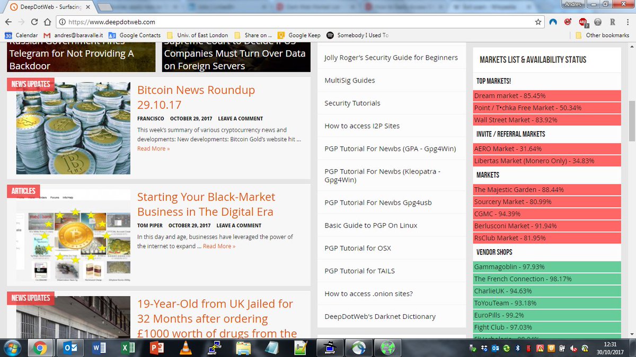
Task: Open the Share on... bookmark folder
Action: [253, 35]
